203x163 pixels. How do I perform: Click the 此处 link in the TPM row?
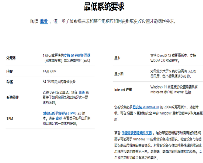(59, 119)
